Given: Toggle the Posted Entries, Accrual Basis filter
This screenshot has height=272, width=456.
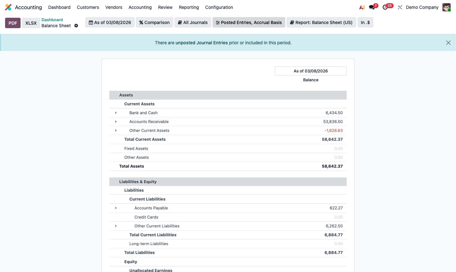Looking at the screenshot, I should click(x=249, y=22).
